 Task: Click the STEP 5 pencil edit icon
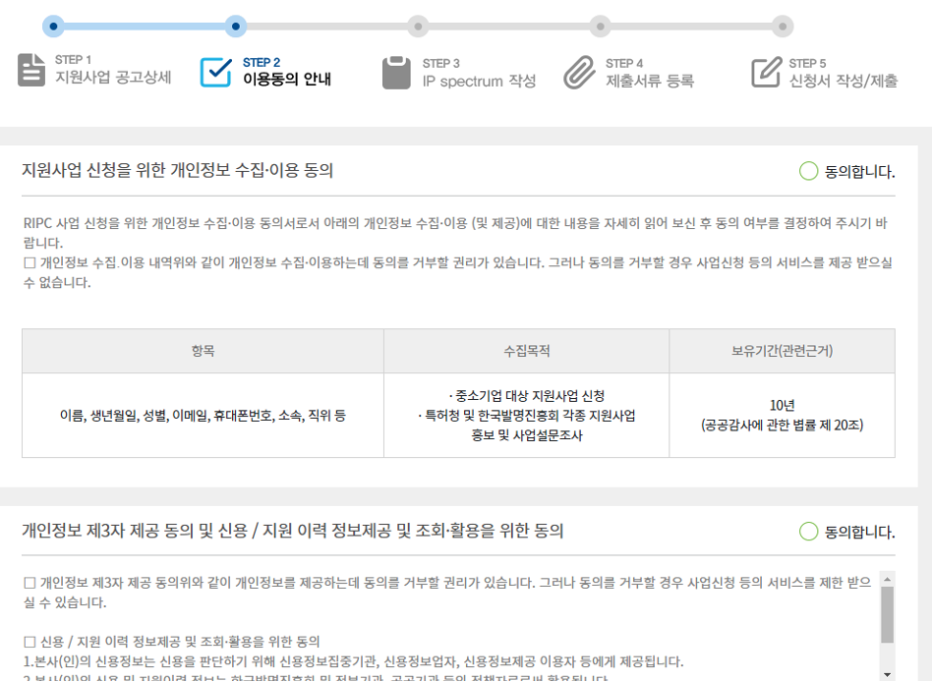click(766, 72)
